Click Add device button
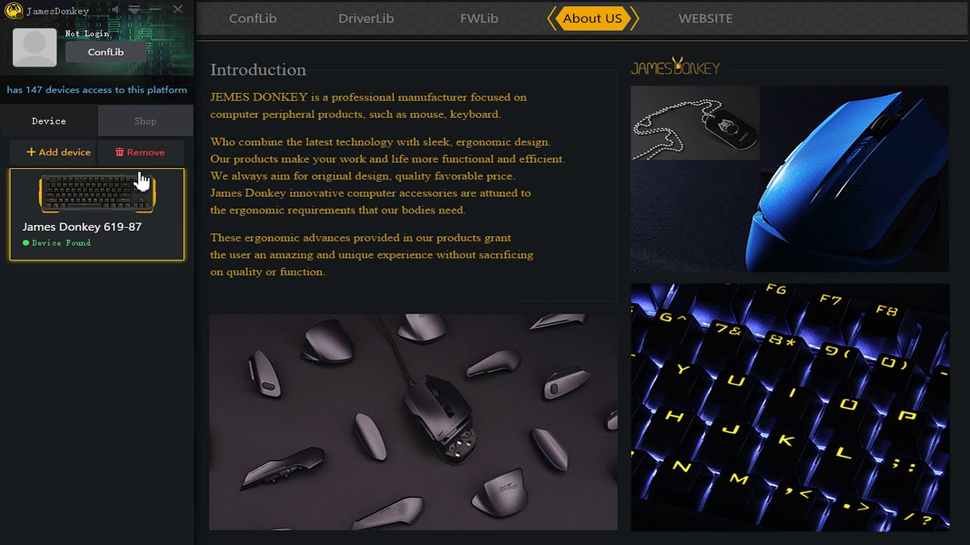This screenshot has height=545, width=970. (x=58, y=152)
